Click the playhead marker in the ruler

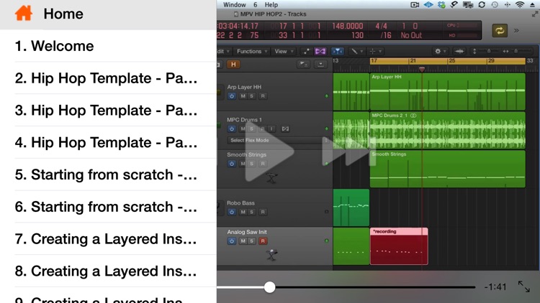[x=421, y=69]
